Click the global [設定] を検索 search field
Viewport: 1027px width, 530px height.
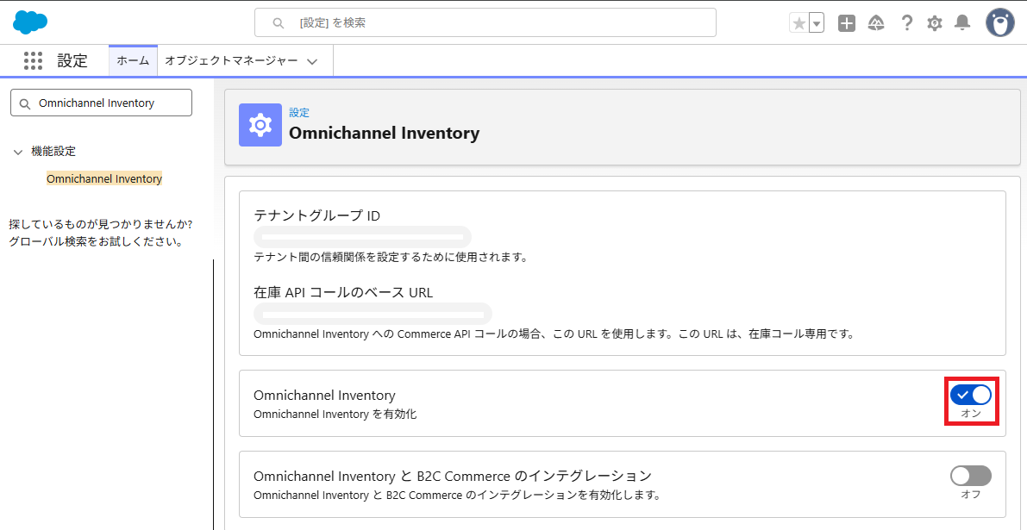pos(485,22)
